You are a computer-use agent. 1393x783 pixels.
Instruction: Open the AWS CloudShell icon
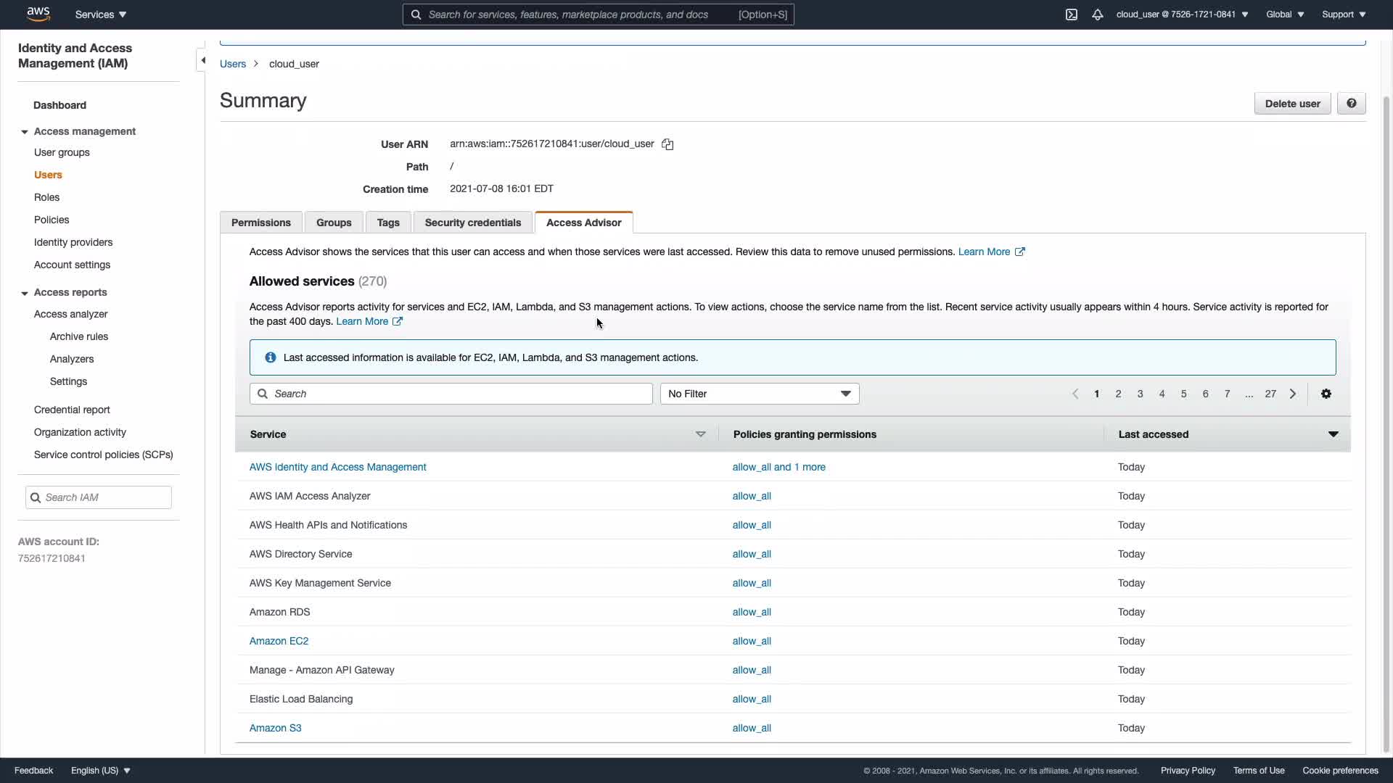click(x=1071, y=14)
